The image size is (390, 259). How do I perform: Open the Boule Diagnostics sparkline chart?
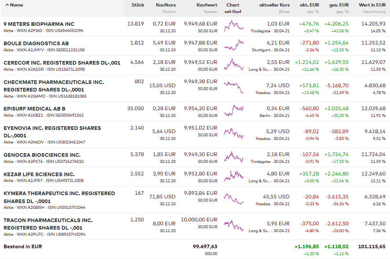pos(233,45)
